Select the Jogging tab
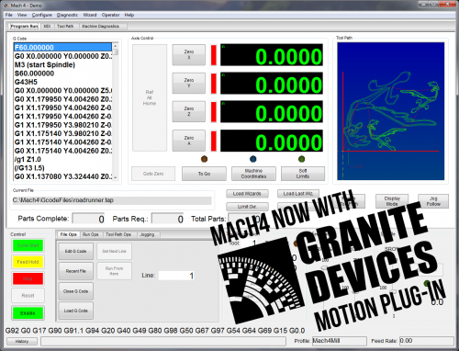Screen dimensions: 459x351 147,234
